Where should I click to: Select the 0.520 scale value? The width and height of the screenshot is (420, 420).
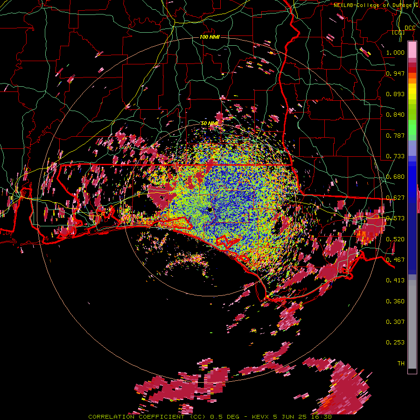[395, 239]
